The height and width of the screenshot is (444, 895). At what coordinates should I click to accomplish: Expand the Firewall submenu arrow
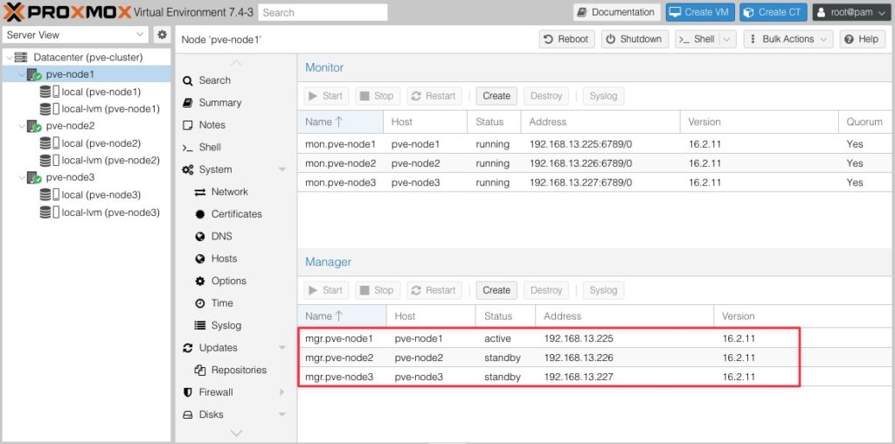pyautogui.click(x=282, y=392)
